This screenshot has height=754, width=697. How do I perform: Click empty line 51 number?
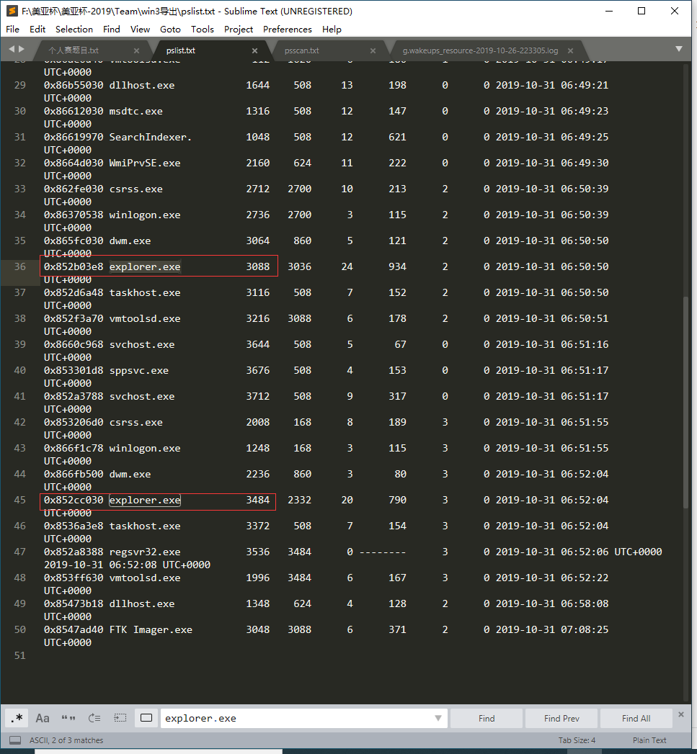pyautogui.click(x=19, y=655)
